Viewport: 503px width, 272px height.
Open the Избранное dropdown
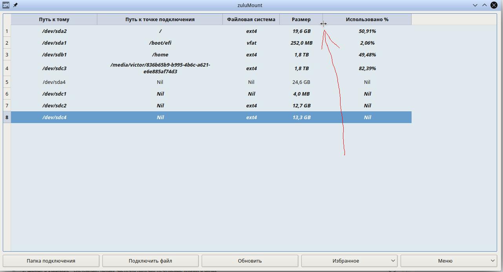click(349, 261)
